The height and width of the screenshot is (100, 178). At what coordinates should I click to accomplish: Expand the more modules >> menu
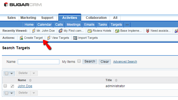127,25
